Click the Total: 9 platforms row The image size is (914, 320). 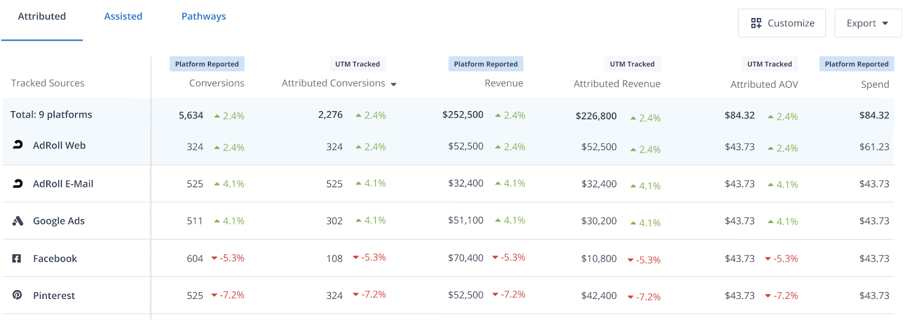coord(51,115)
